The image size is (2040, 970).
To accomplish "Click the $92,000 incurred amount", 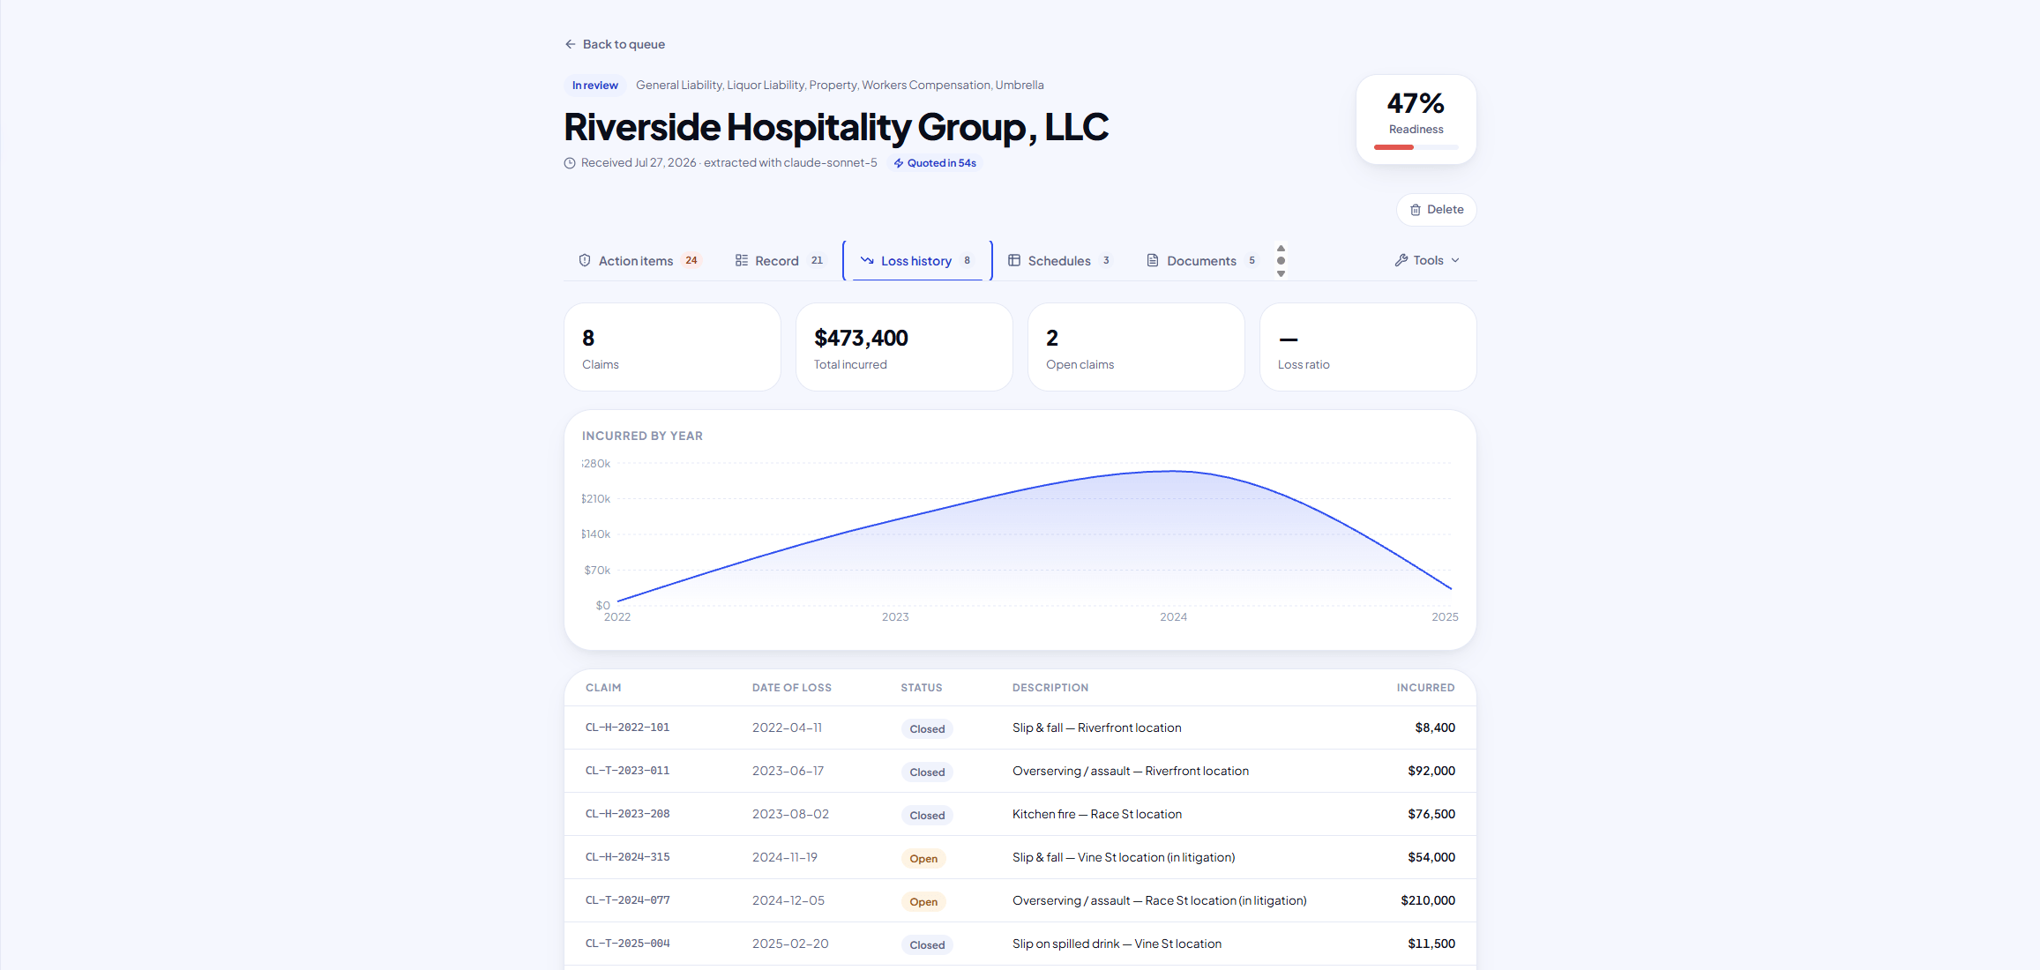I will 1431,772.
